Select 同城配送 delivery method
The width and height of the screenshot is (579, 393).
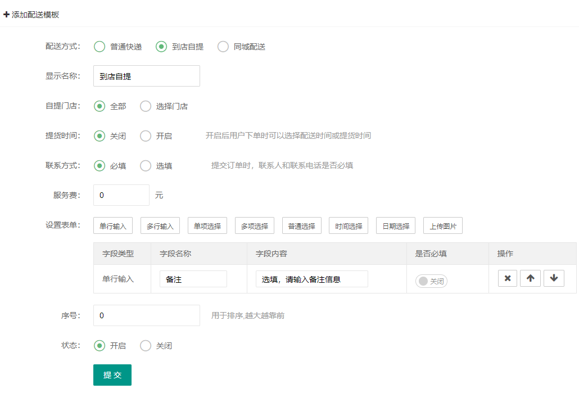click(x=223, y=47)
